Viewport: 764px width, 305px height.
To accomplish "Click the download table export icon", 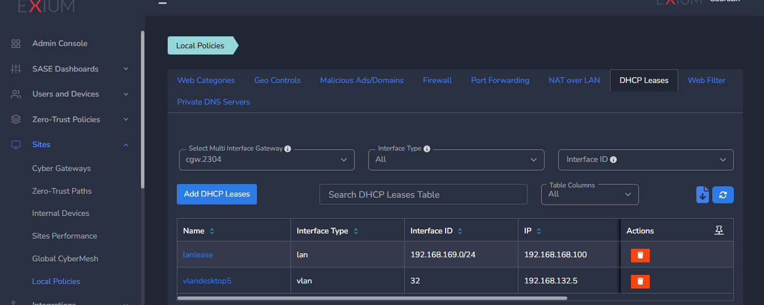I will [703, 195].
